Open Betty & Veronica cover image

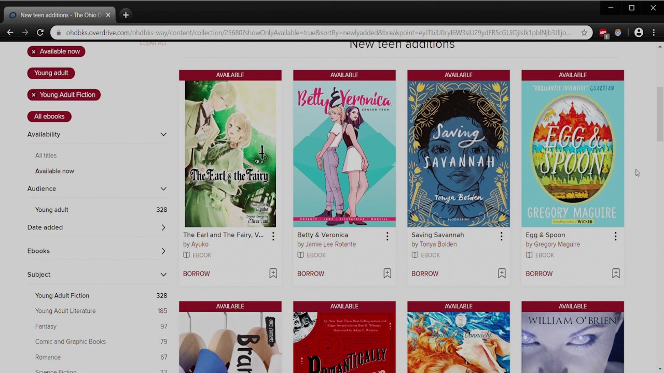[x=344, y=154]
